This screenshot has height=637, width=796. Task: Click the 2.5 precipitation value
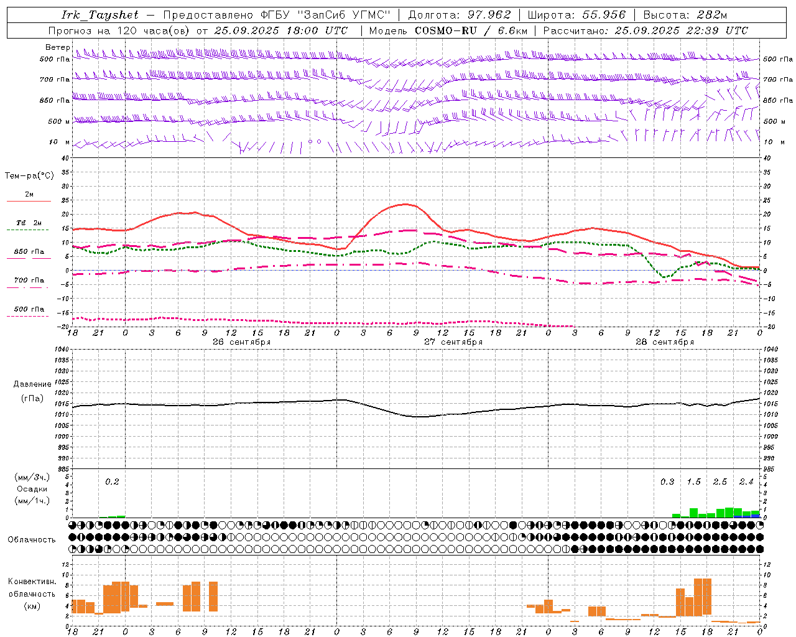click(x=720, y=482)
